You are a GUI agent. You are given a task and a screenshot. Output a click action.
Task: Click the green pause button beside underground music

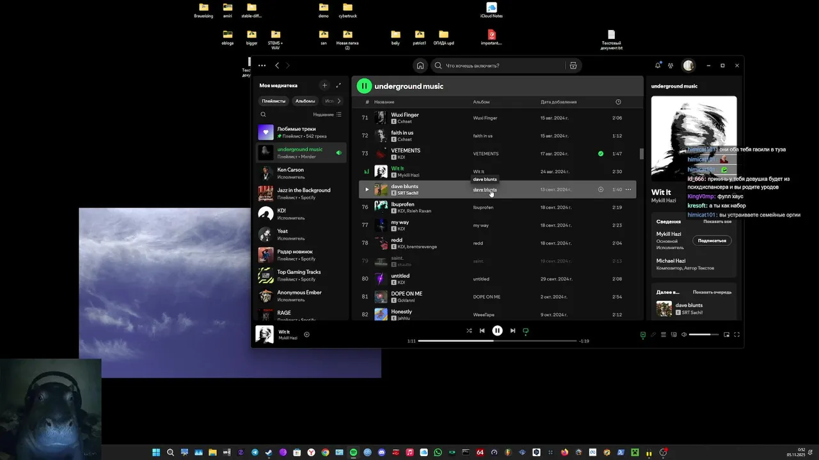click(364, 86)
